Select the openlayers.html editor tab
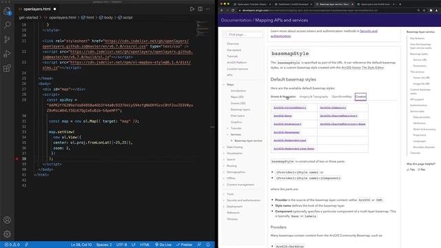441x248 pixels. (37, 9)
